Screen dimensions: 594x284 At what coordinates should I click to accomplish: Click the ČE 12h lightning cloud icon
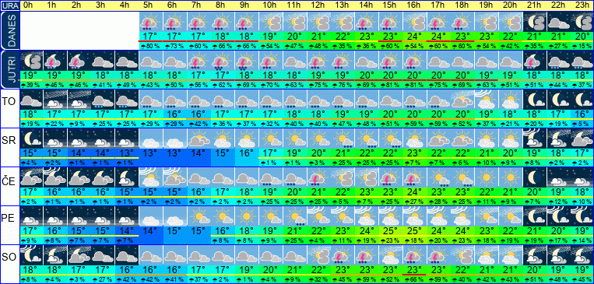click(319, 177)
